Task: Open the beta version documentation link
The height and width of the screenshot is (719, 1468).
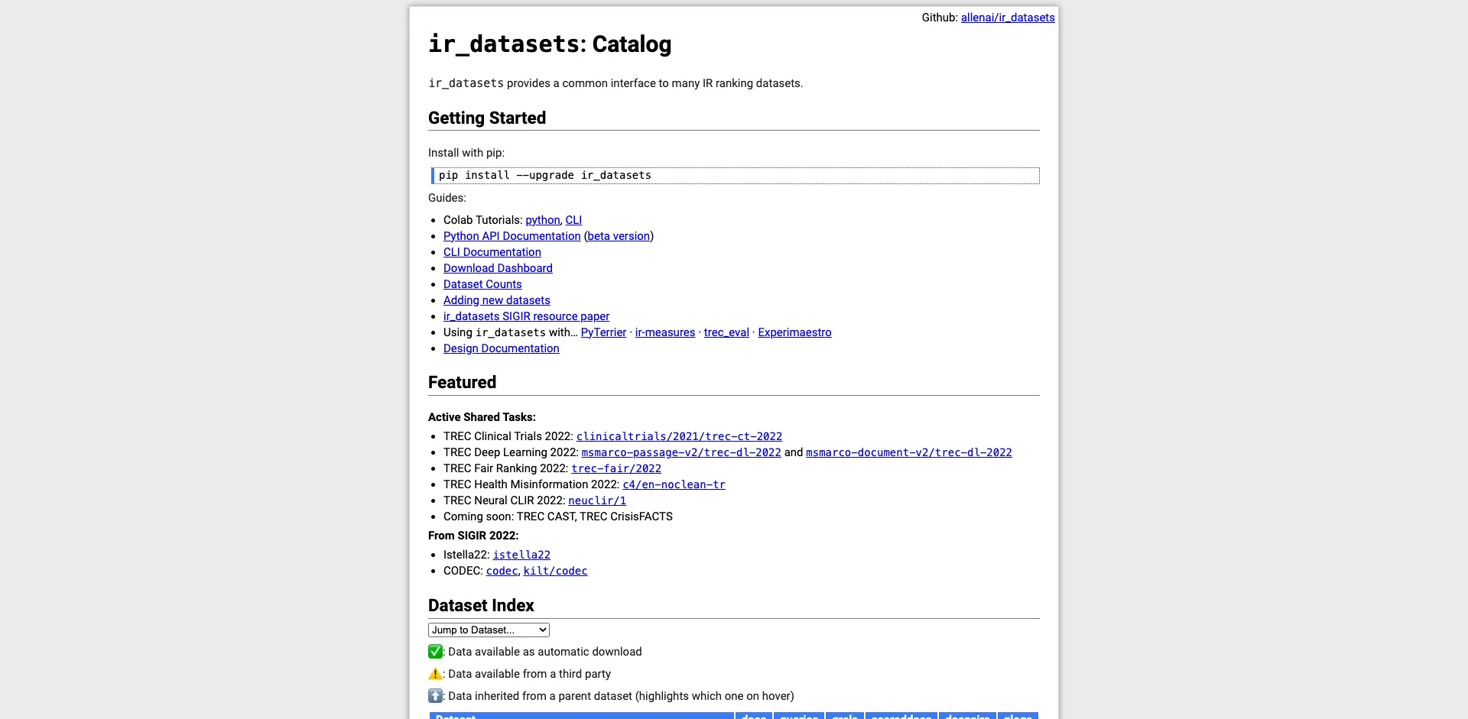Action: [619, 236]
